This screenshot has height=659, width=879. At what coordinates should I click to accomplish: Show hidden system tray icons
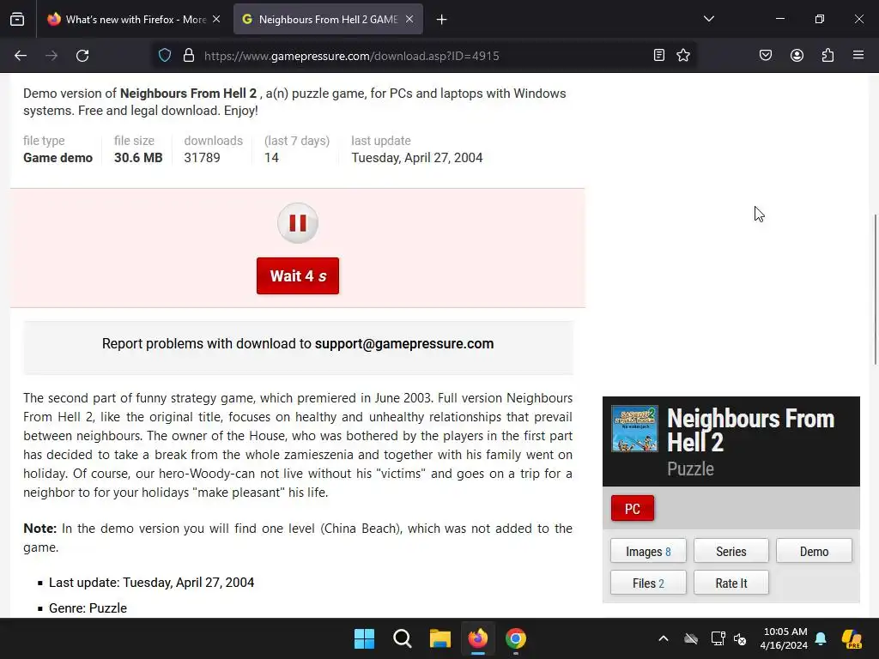point(664,638)
